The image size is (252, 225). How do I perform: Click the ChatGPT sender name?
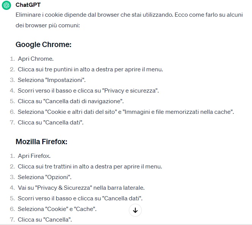click(28, 5)
